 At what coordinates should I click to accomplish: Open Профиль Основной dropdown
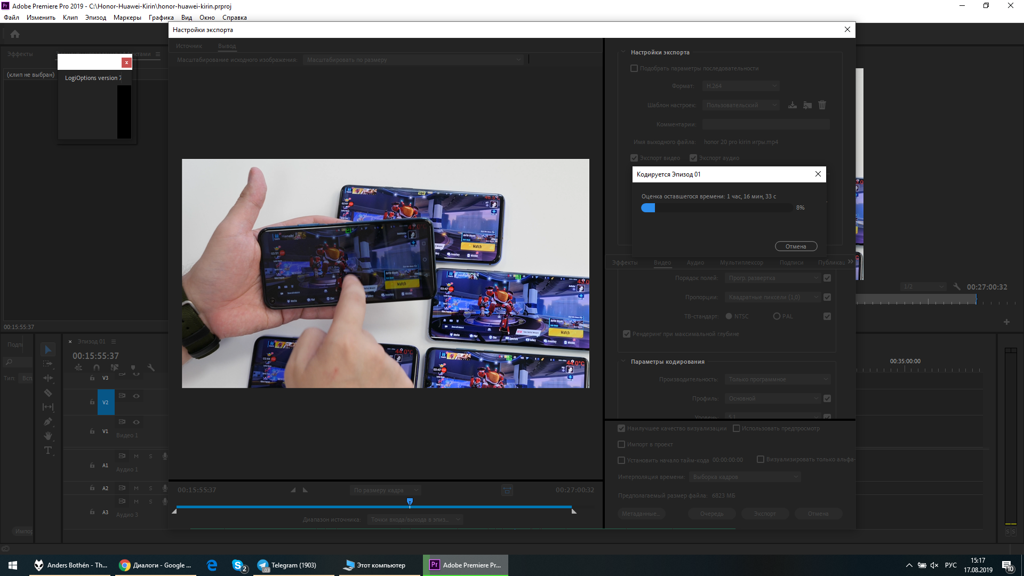(772, 398)
